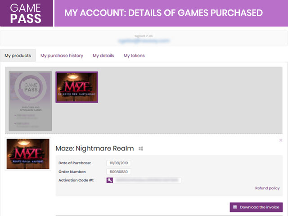Click the Windows platform icon beside game title

click(141, 148)
